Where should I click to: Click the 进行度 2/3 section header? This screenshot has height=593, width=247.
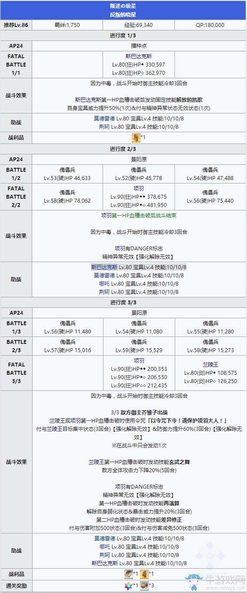(123, 149)
